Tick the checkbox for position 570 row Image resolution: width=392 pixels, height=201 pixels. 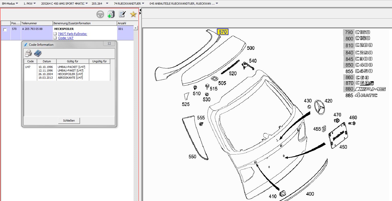(5, 30)
